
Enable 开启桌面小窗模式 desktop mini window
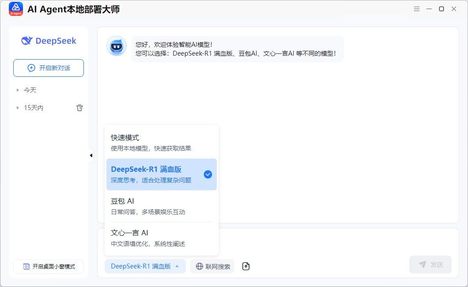(x=49, y=266)
